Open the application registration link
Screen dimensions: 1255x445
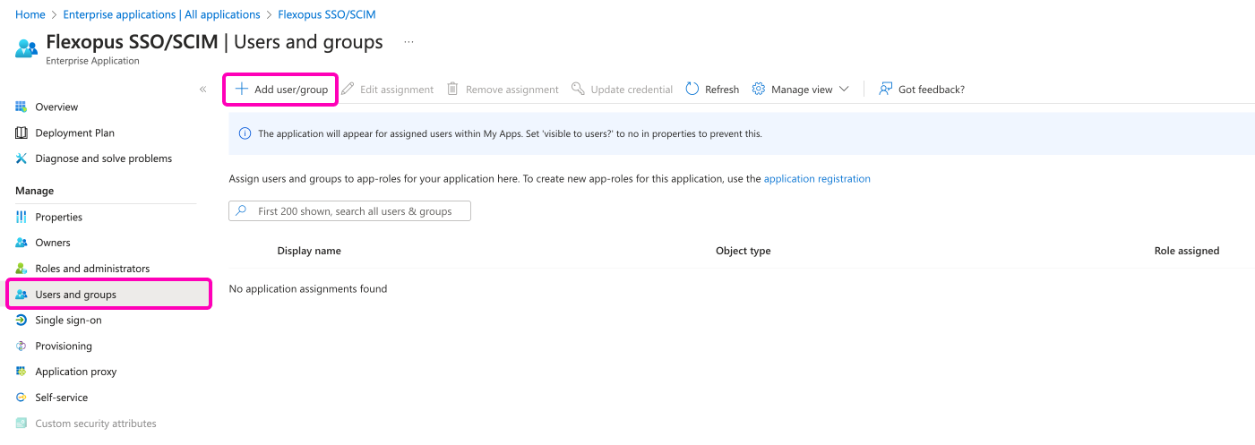point(816,179)
